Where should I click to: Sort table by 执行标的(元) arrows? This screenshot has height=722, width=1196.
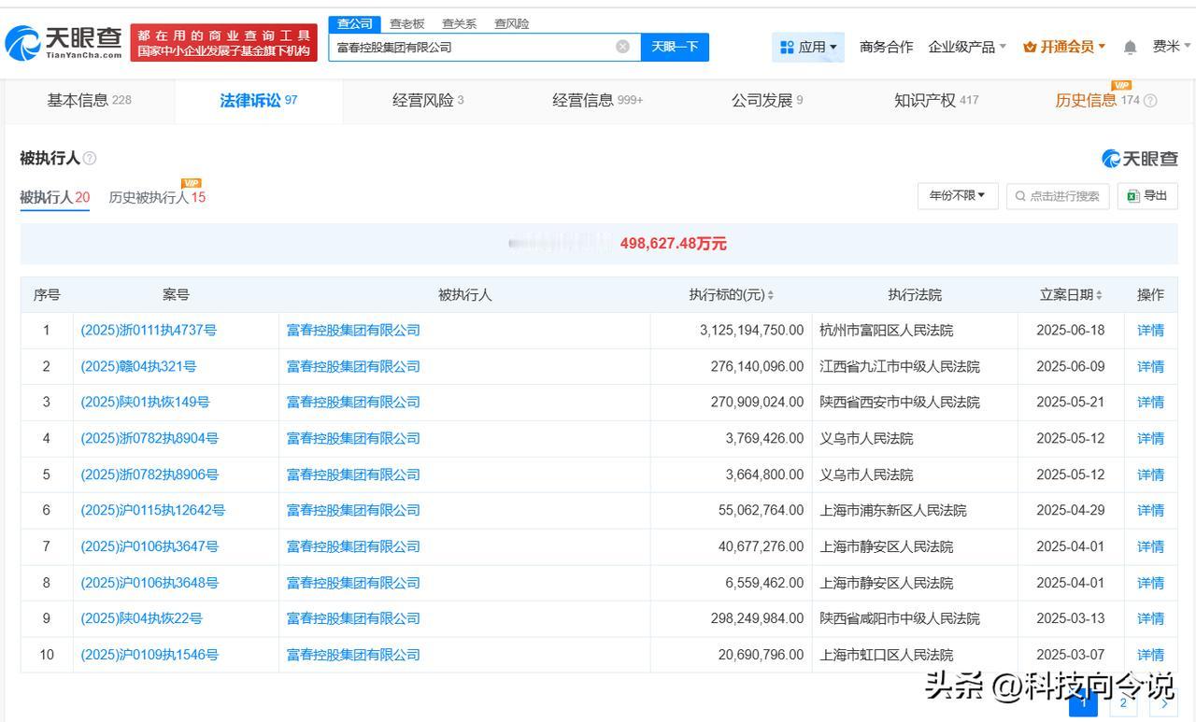click(x=771, y=295)
